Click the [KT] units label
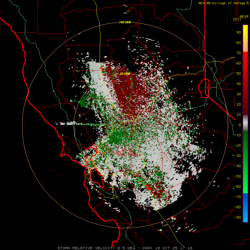Image resolution: width=250 pixels, height=250 pixels. 237,19
